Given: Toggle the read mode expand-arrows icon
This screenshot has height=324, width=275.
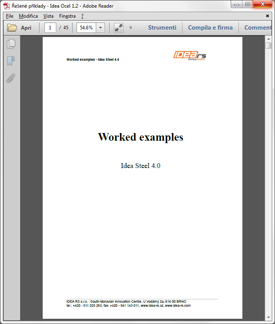Looking at the screenshot, I should click(x=119, y=28).
